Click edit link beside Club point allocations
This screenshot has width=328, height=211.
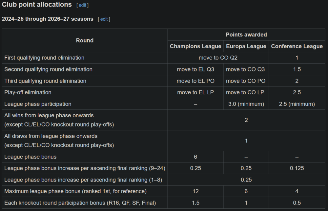point(82,5)
